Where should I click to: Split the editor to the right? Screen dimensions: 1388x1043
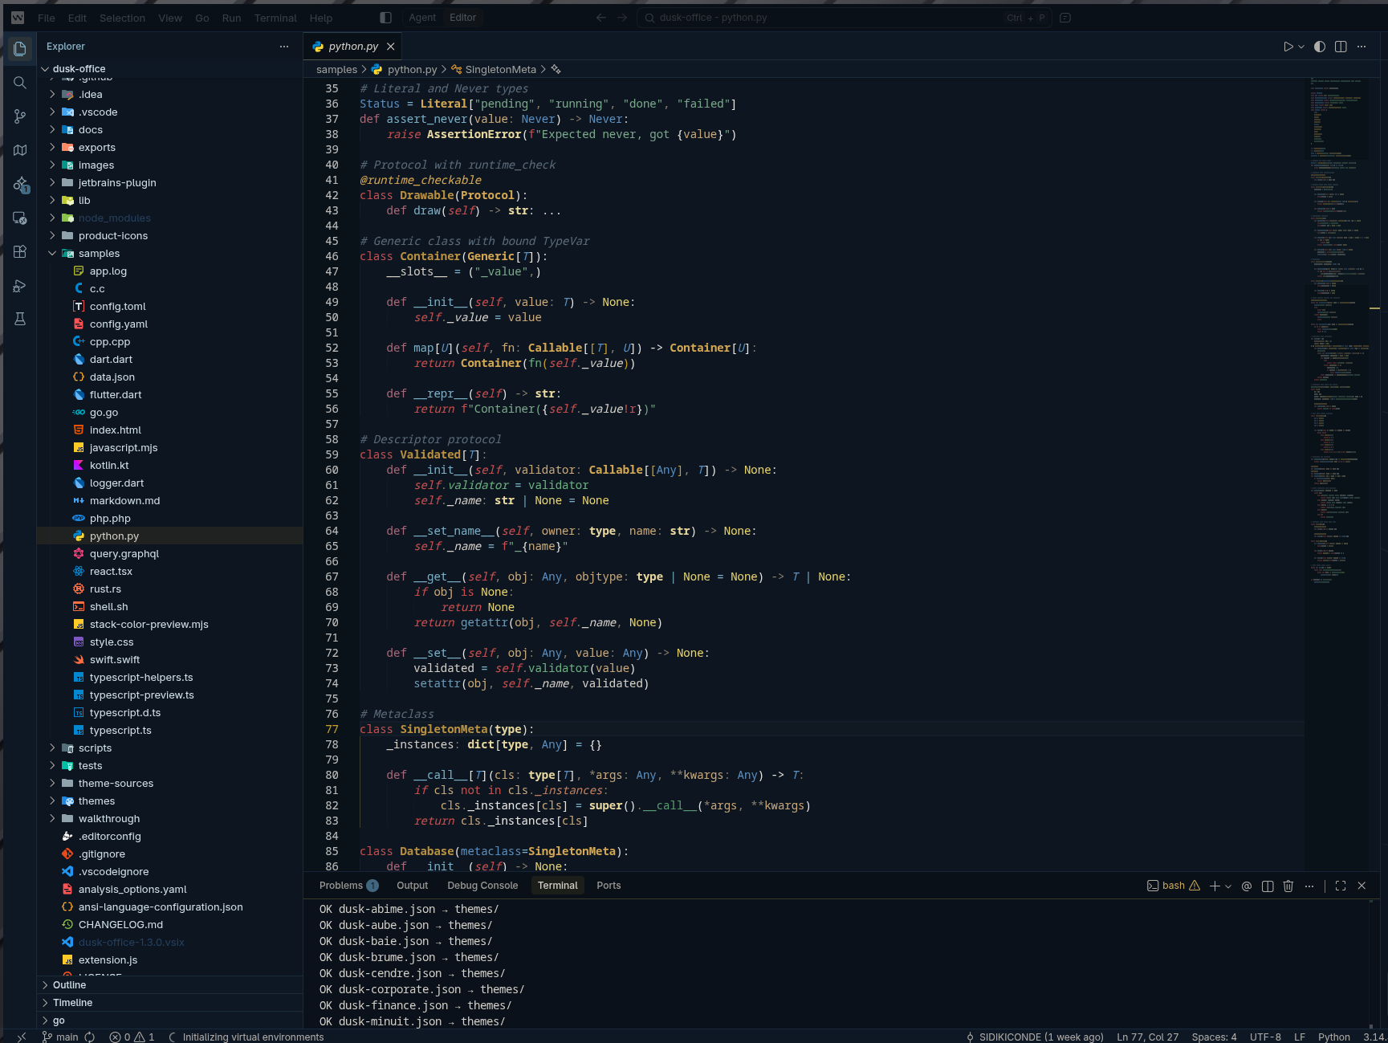(x=1341, y=47)
